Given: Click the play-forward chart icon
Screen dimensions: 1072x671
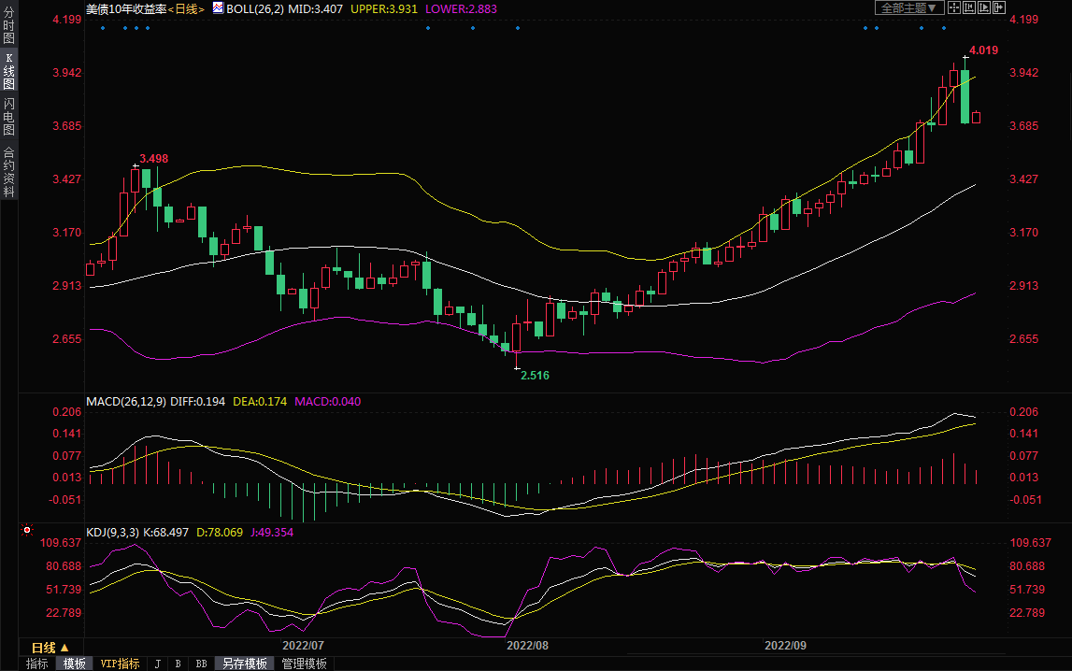Looking at the screenshot, I should coord(984,7).
